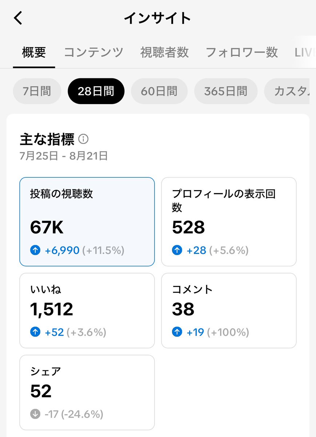316x437 pixels.
Task: Switch to the 60日間 date range
Action: point(159,91)
